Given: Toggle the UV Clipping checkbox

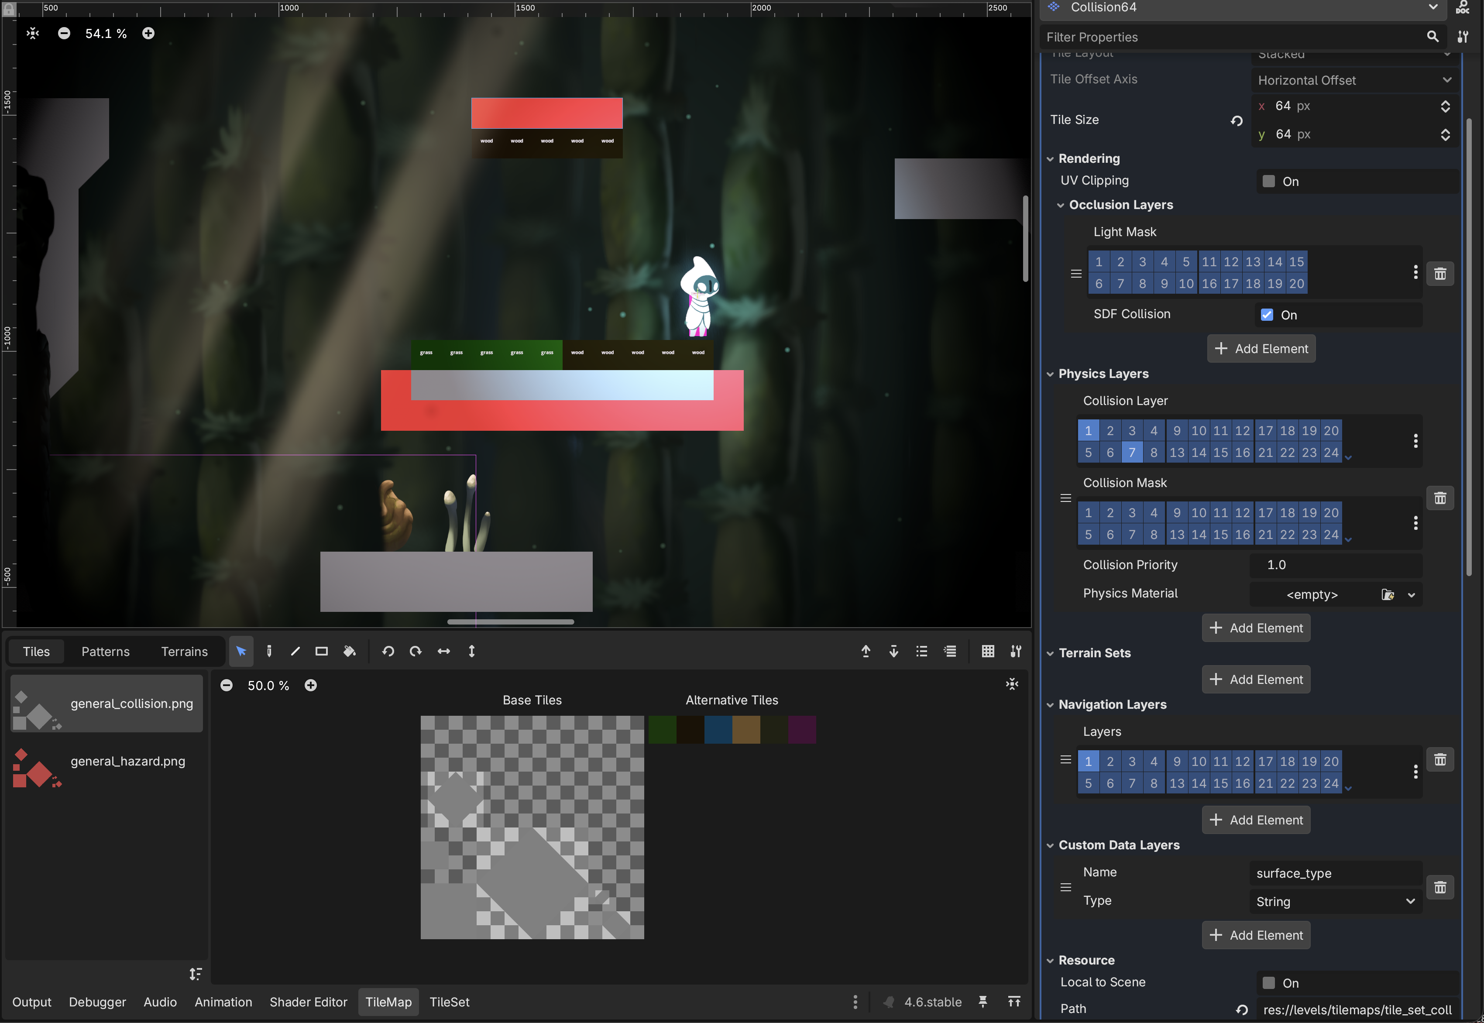Looking at the screenshot, I should (1269, 182).
